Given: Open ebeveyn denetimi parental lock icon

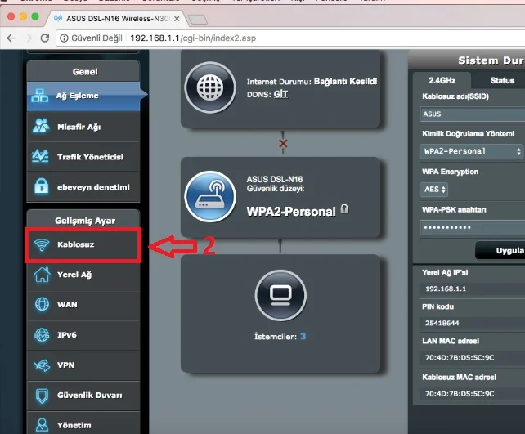Looking at the screenshot, I should [x=41, y=186].
